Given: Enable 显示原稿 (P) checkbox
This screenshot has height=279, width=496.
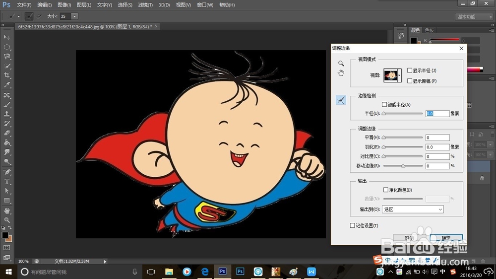Looking at the screenshot, I should click(x=410, y=81).
